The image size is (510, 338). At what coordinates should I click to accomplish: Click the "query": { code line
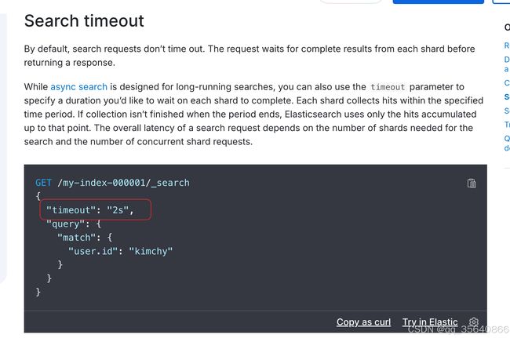[74, 224]
